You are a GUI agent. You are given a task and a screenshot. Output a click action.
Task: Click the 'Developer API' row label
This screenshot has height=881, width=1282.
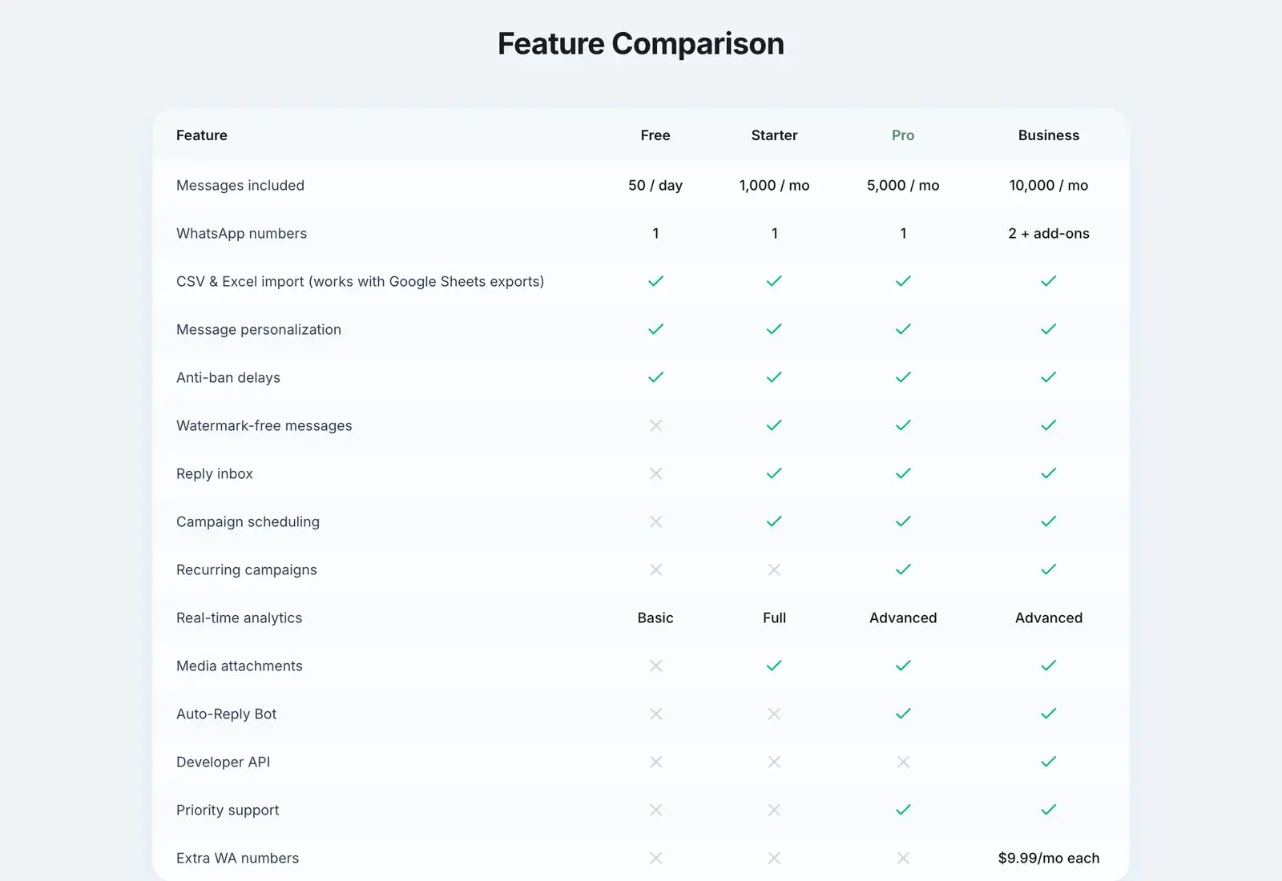pyautogui.click(x=223, y=762)
